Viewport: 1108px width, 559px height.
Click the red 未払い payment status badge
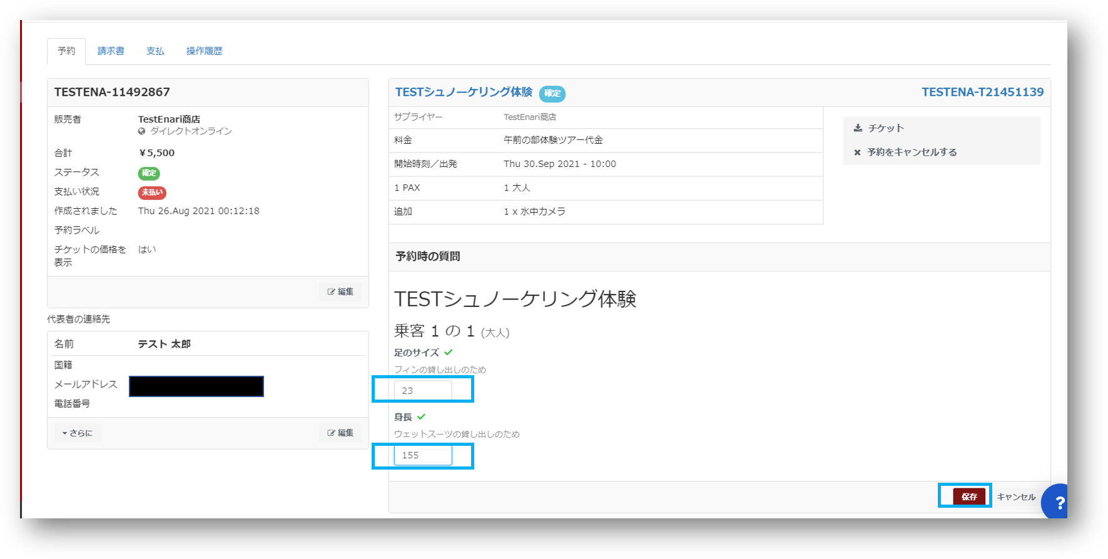pyautogui.click(x=152, y=193)
